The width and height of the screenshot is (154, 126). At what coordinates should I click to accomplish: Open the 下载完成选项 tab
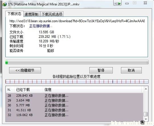pos(52,14)
